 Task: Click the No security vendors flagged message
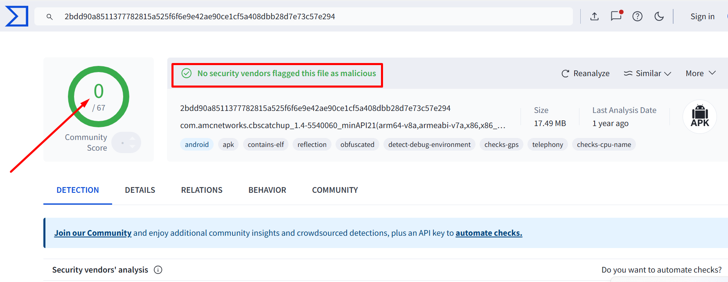point(286,73)
